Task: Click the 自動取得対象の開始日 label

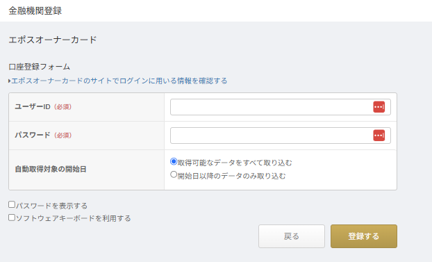Action: click(x=51, y=169)
